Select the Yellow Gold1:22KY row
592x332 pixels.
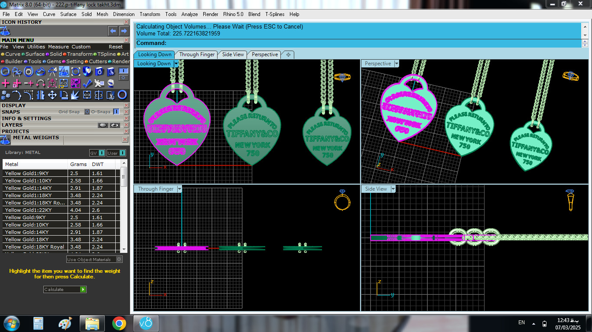coord(62,210)
